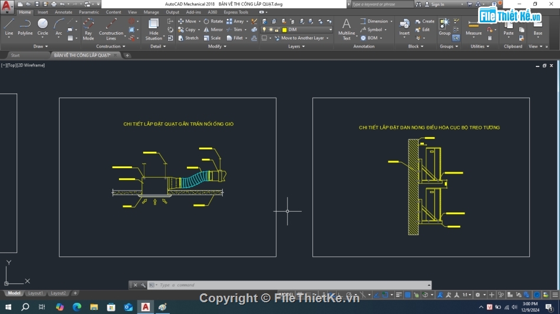This screenshot has height=314, width=560.
Task: Open the Parametric ribbon tab
Action: (x=89, y=12)
